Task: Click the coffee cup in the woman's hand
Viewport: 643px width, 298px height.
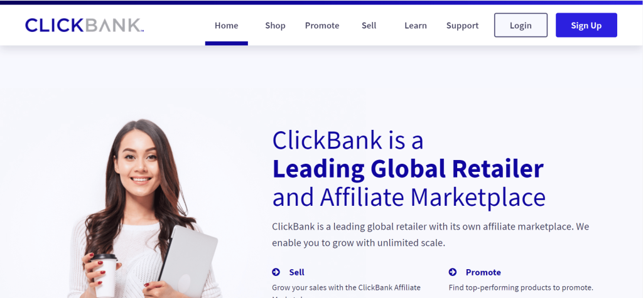Action: 104,275
